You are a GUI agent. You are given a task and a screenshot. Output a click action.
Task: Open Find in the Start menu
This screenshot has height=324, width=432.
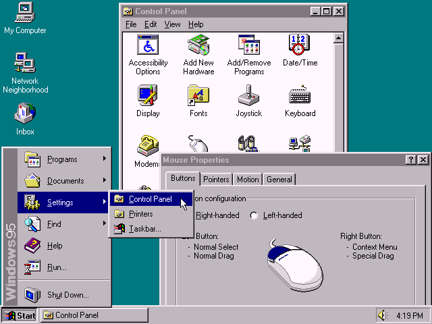[x=64, y=223]
